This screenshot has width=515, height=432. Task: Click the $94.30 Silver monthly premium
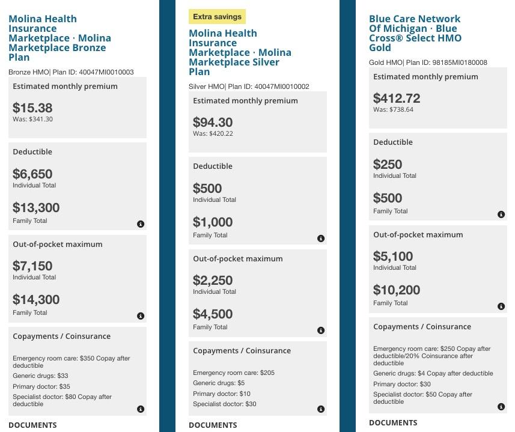(x=213, y=123)
